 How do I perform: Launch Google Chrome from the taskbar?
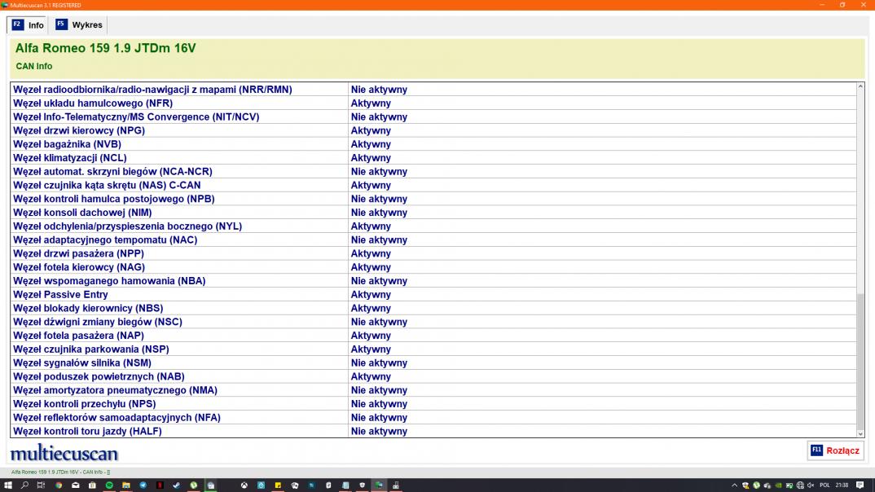tap(58, 485)
